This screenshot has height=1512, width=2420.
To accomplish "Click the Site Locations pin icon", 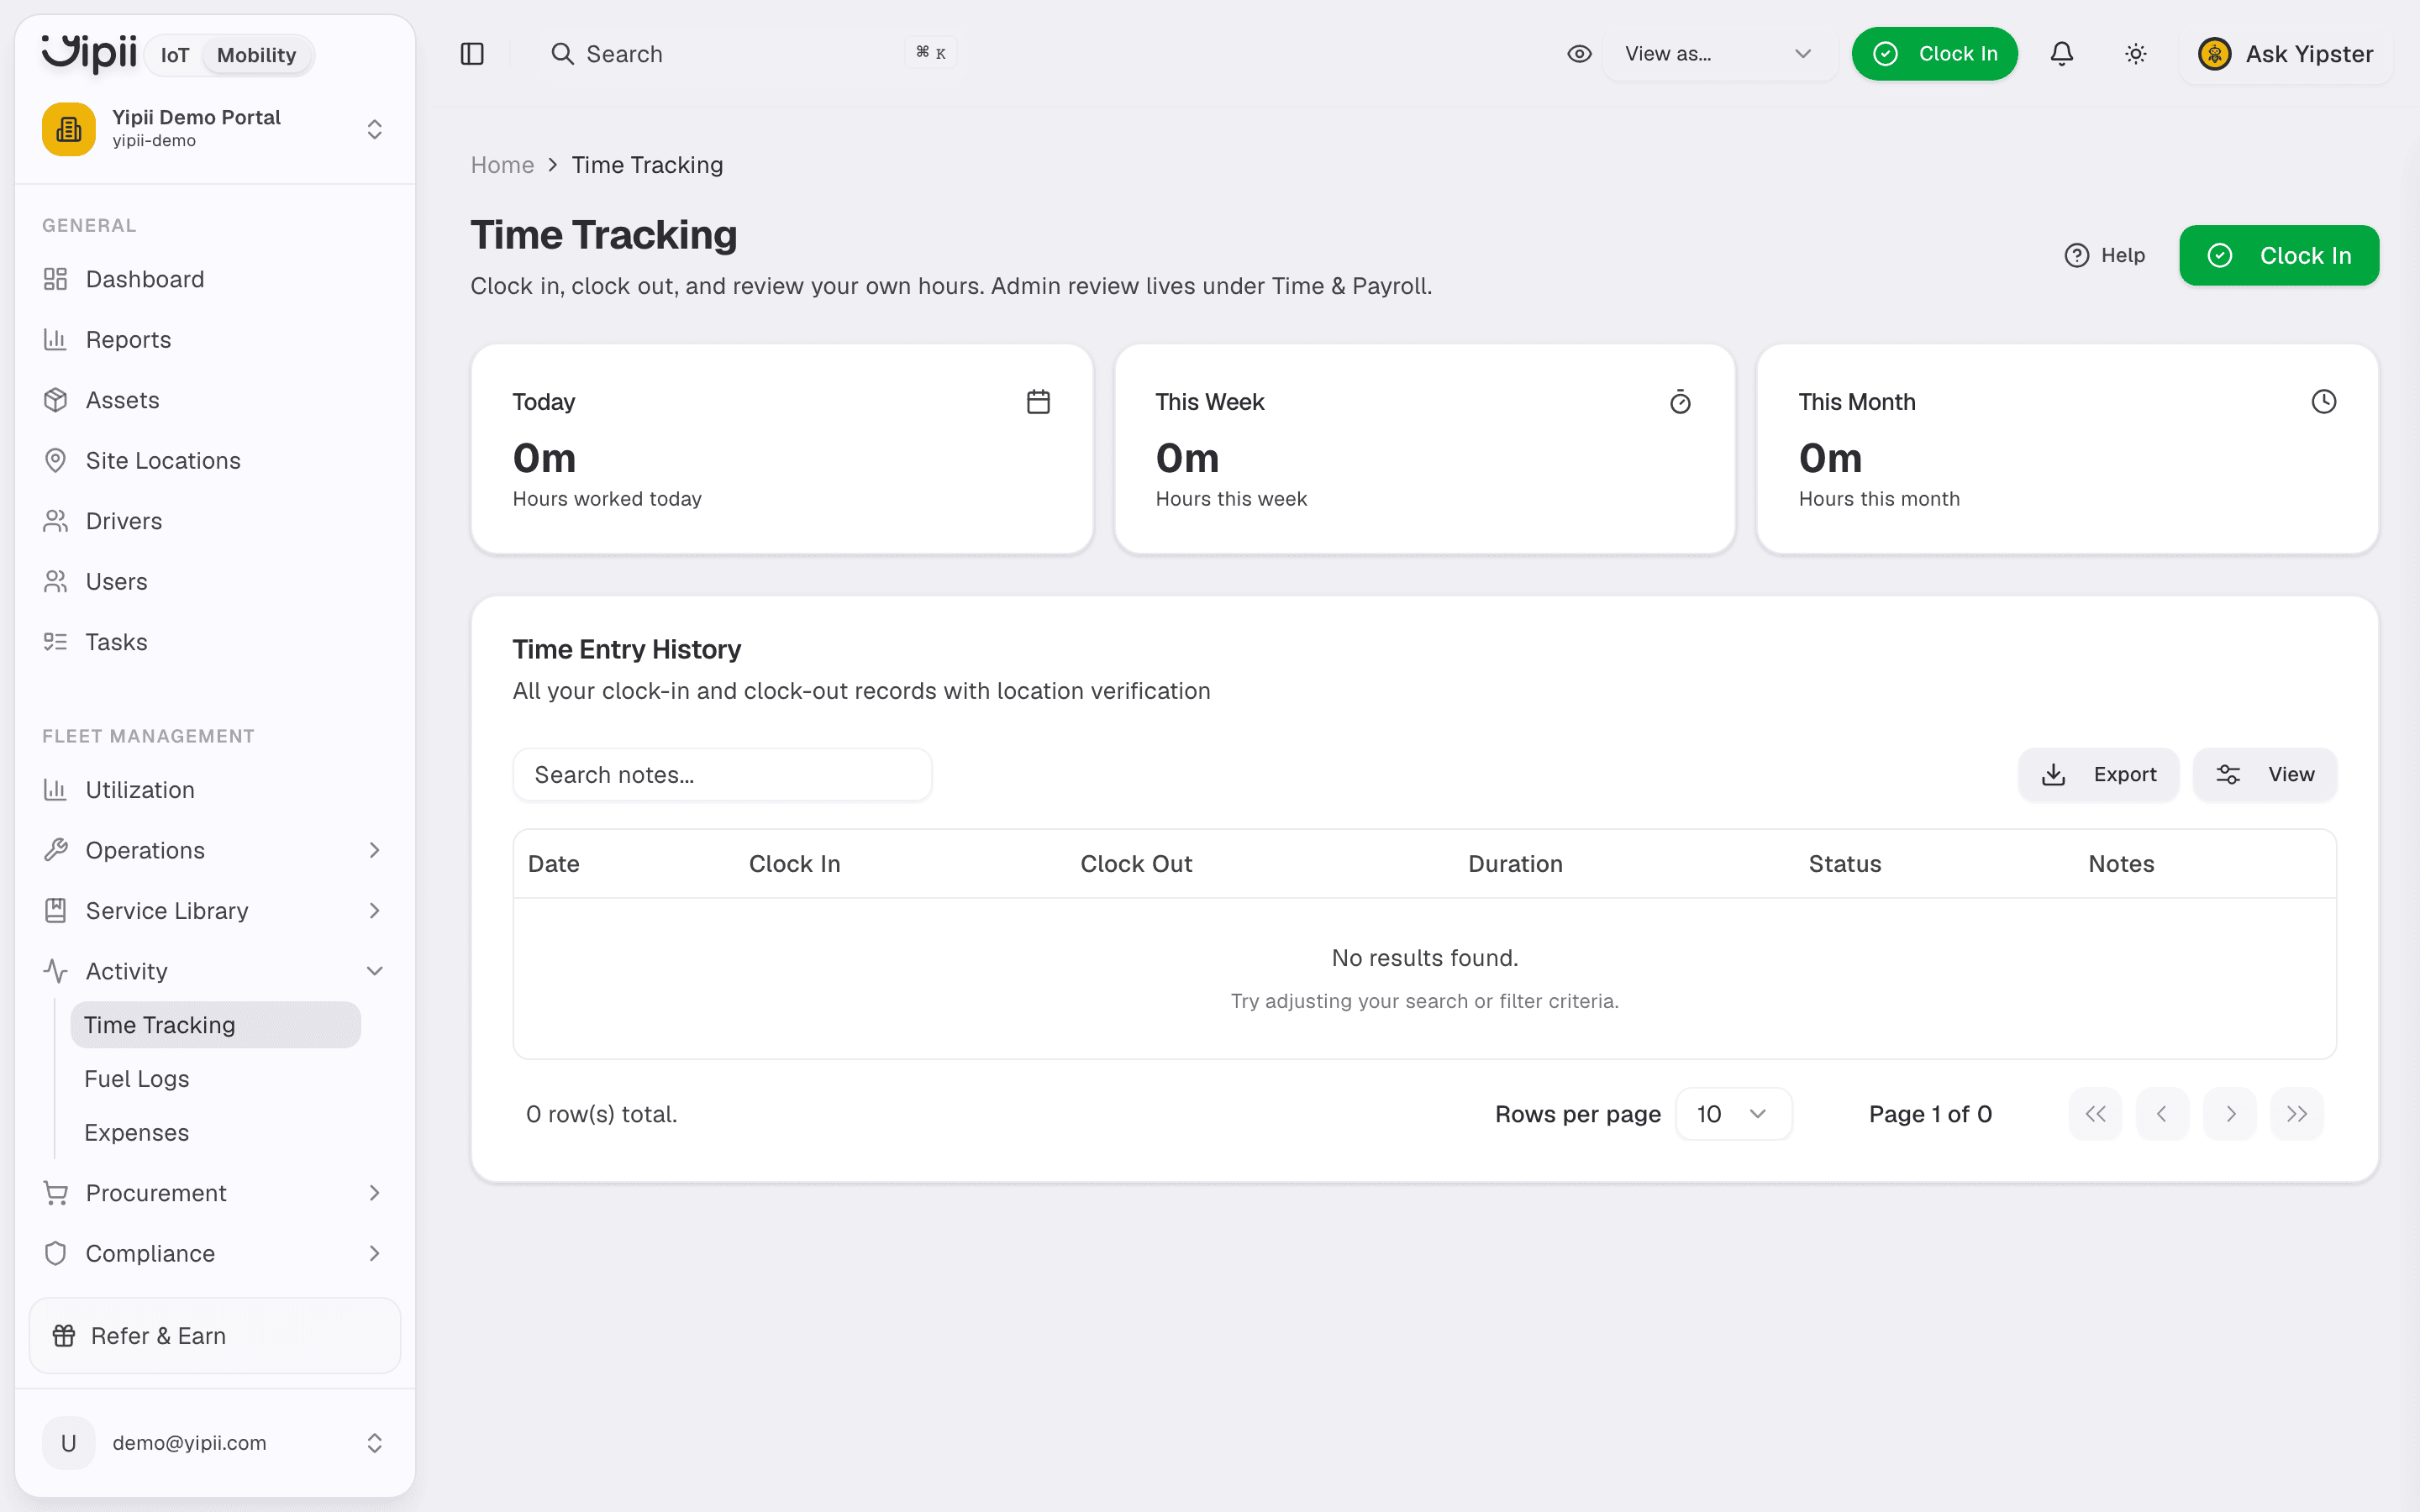I will 56,461.
